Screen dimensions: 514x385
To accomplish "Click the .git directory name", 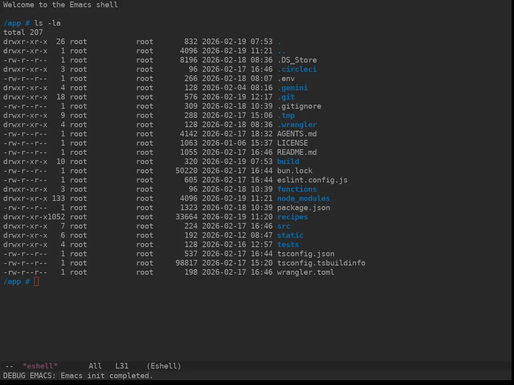I will (286, 97).
